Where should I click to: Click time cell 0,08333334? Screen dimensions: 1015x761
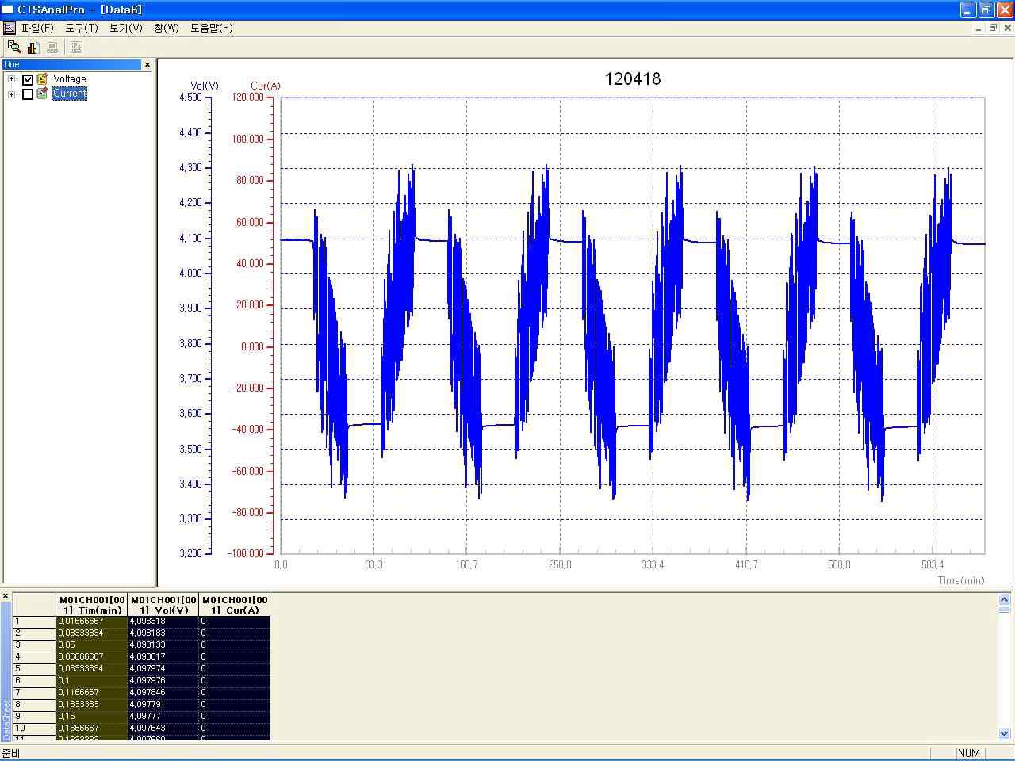pyautogui.click(x=92, y=669)
